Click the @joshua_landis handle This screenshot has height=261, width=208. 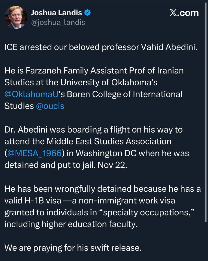coord(58,22)
